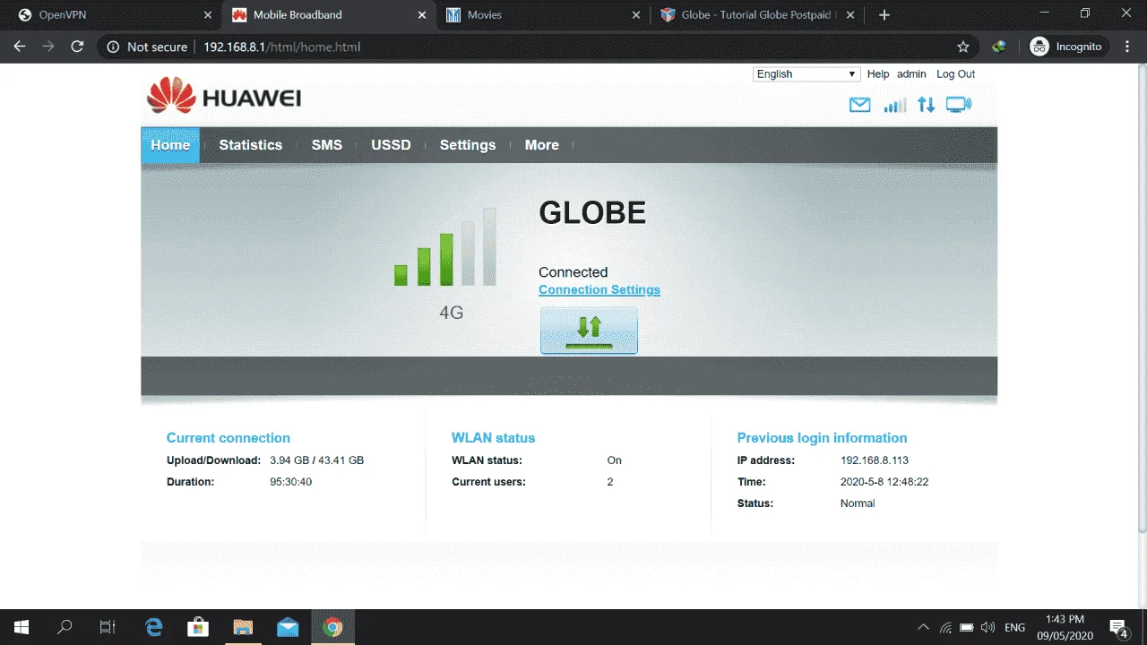Click the Connected status text
This screenshot has height=645, width=1147.
coord(573,272)
